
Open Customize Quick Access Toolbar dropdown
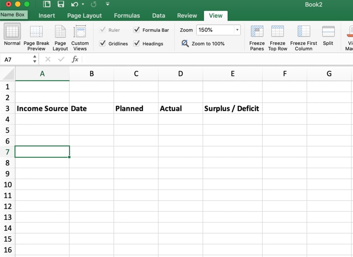point(108,4)
